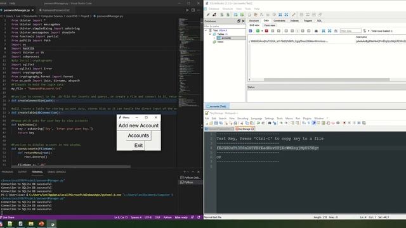Click the horizontal scrollbar in SQLiteStudio grid
The height and width of the screenshot is (228, 406).
coord(326,80)
